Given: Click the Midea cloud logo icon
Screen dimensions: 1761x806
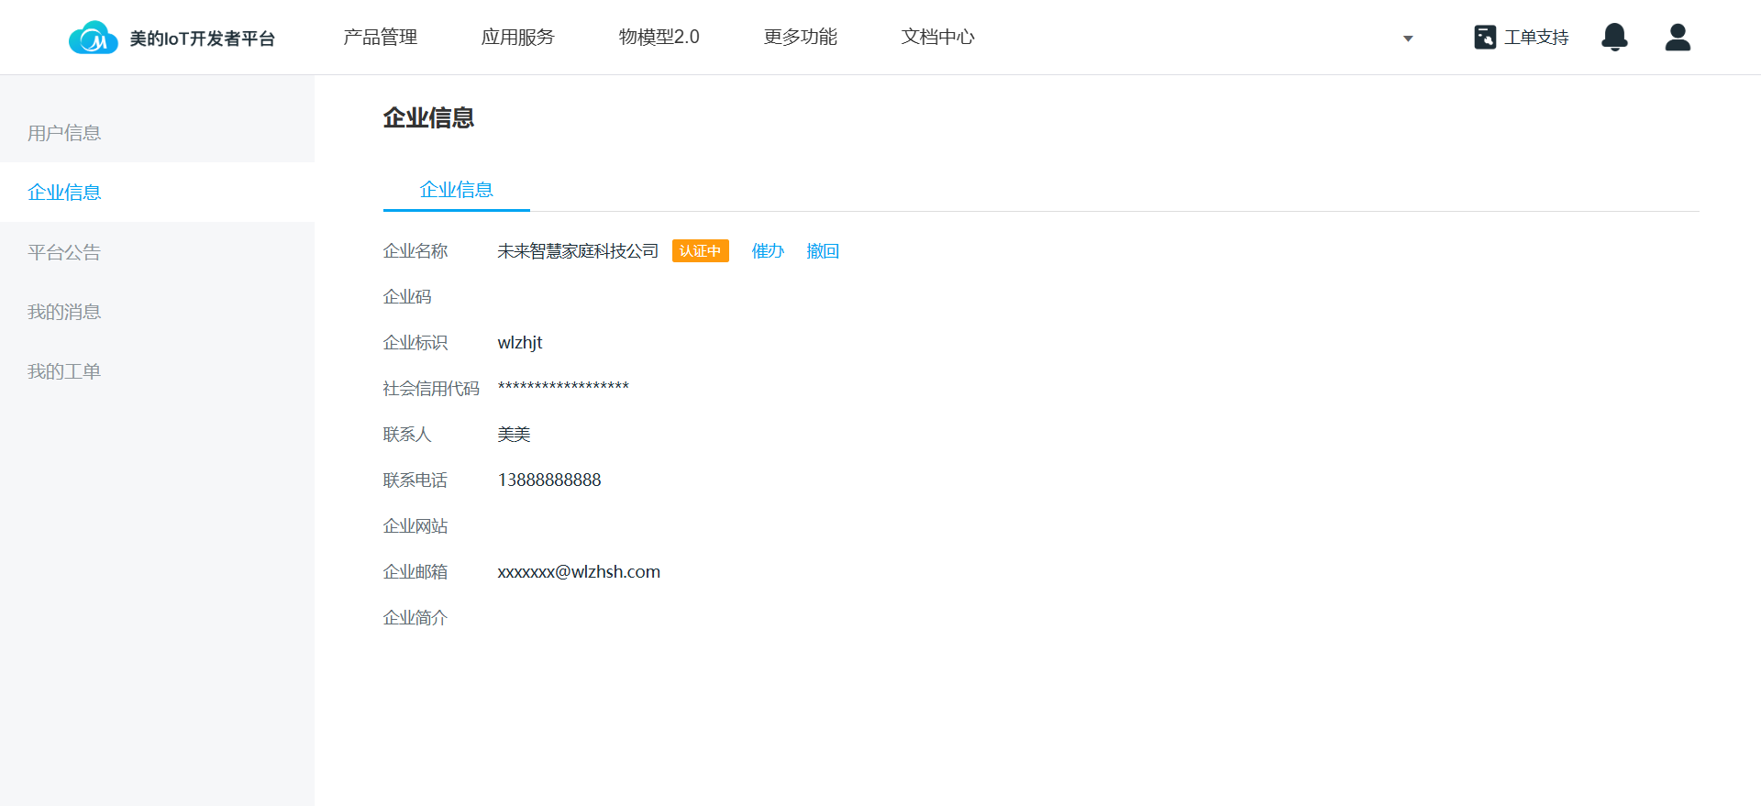Looking at the screenshot, I should (93, 38).
